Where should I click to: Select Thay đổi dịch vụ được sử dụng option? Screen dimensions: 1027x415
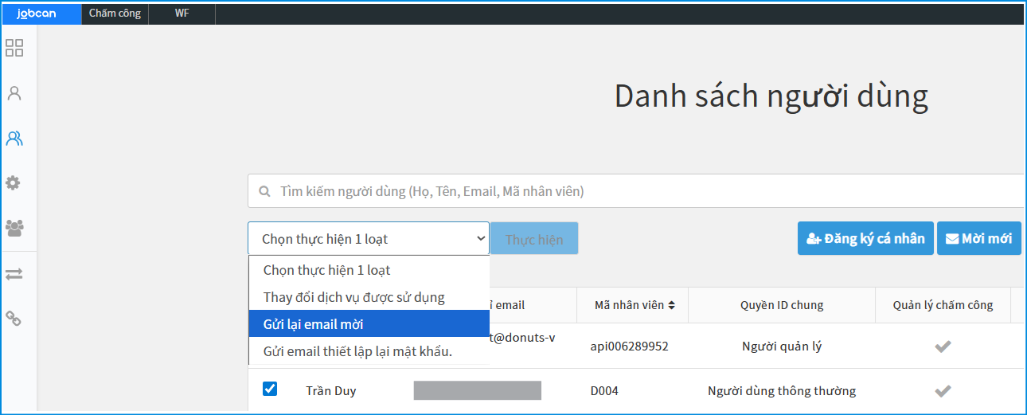[x=353, y=297]
